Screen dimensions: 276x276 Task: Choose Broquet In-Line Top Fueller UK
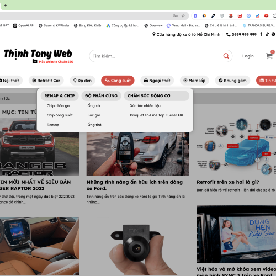point(157,115)
